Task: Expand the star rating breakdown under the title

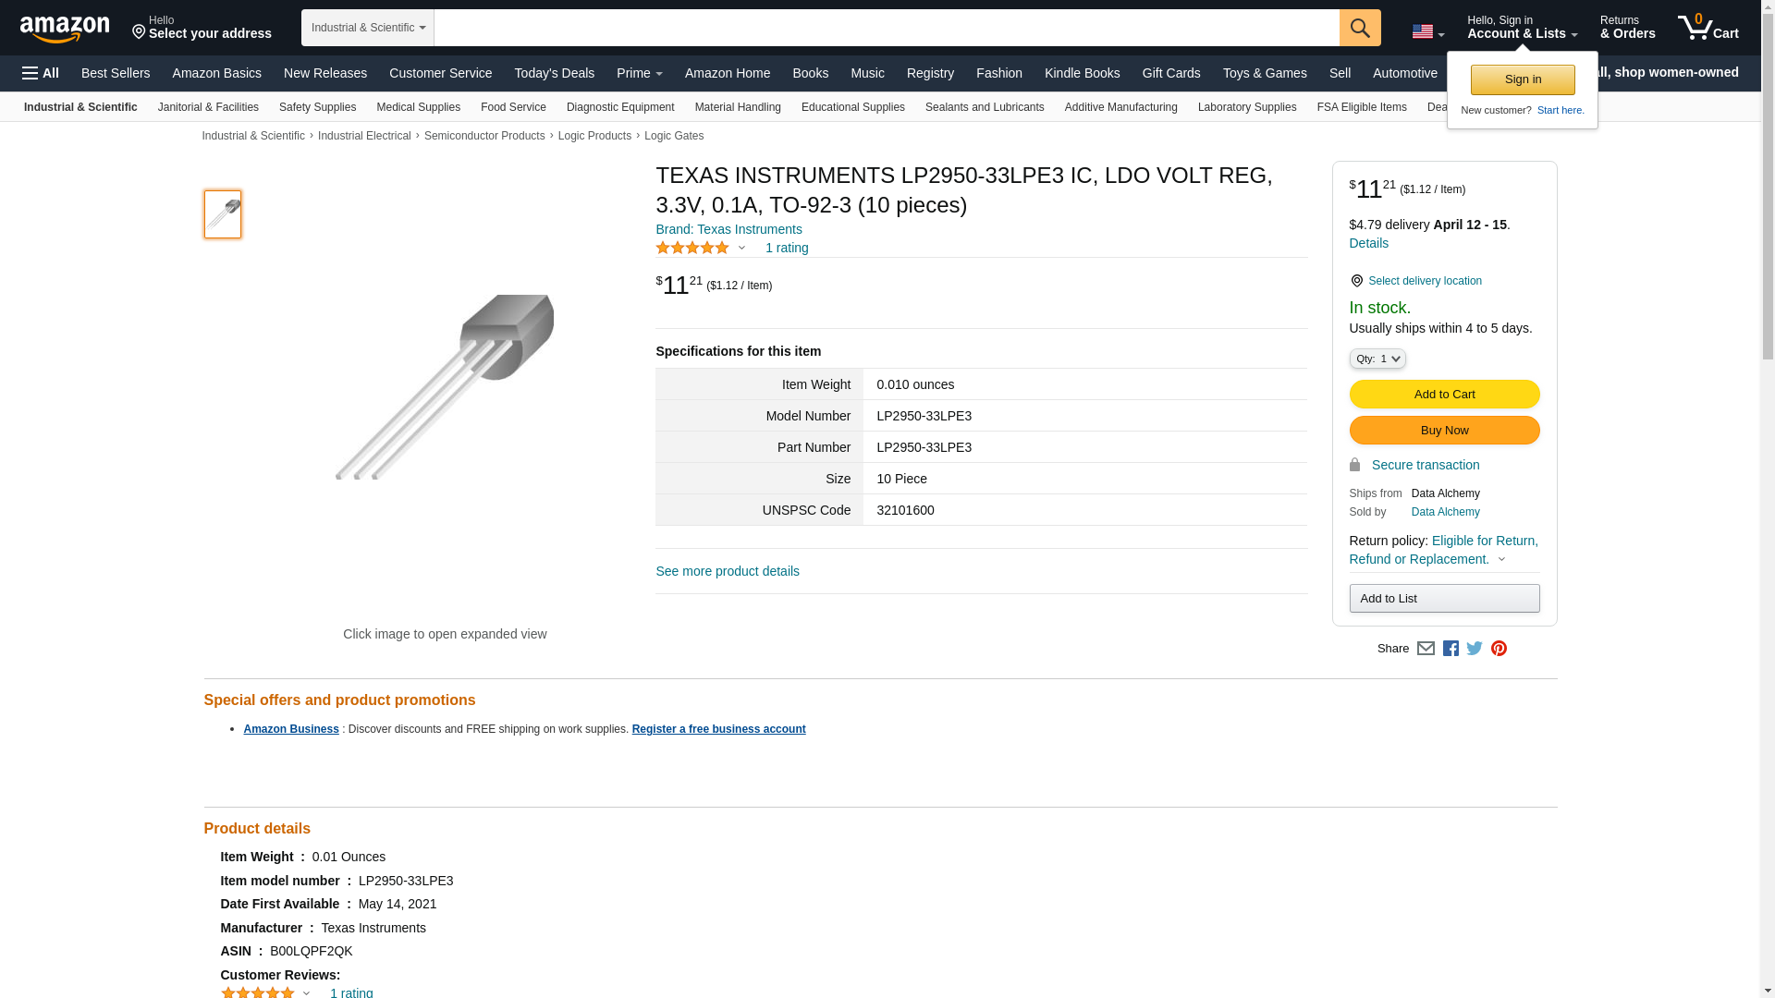Action: pos(741,248)
